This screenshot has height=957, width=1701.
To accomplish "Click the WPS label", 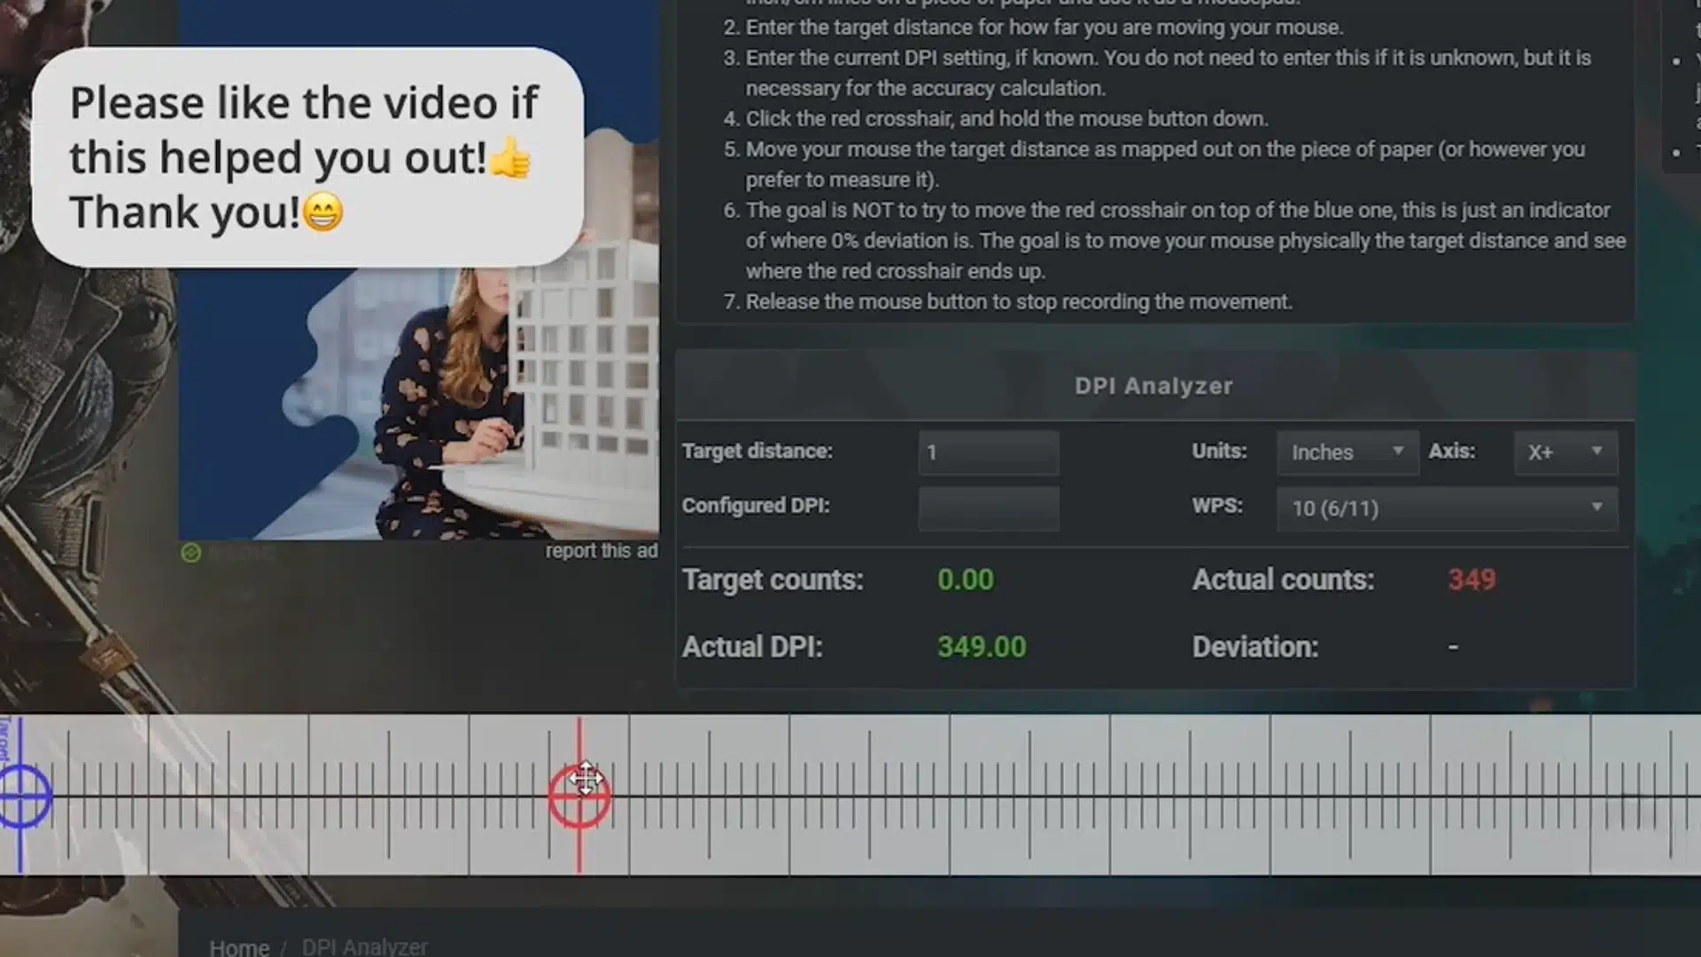I will click(1217, 506).
